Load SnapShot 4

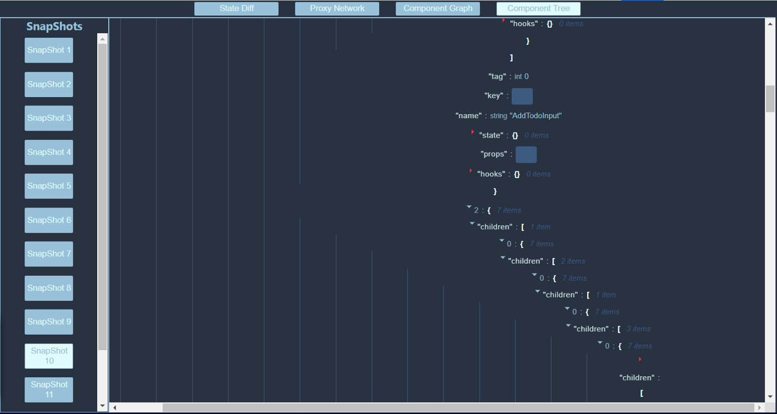coord(49,152)
